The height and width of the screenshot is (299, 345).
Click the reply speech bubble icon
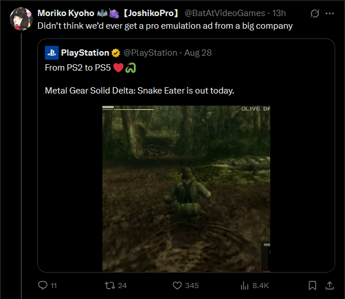point(42,285)
